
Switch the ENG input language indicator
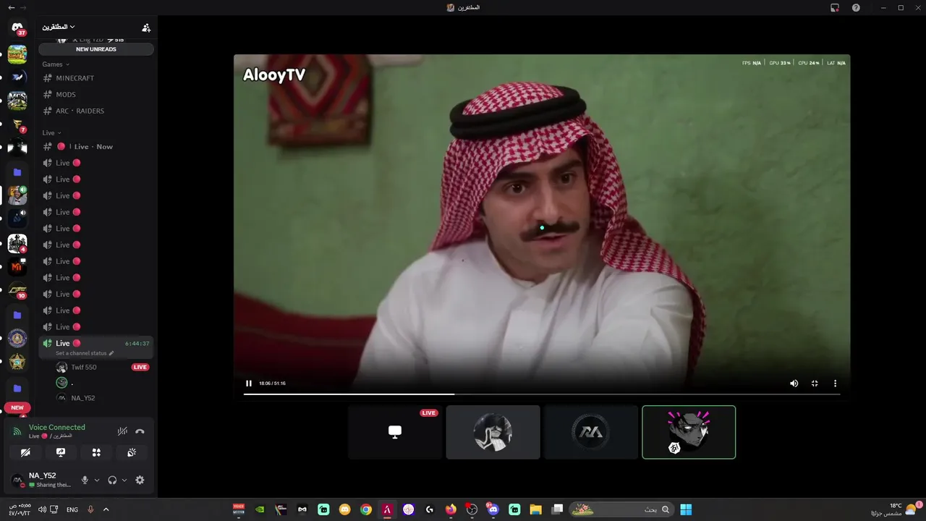pyautogui.click(x=72, y=509)
